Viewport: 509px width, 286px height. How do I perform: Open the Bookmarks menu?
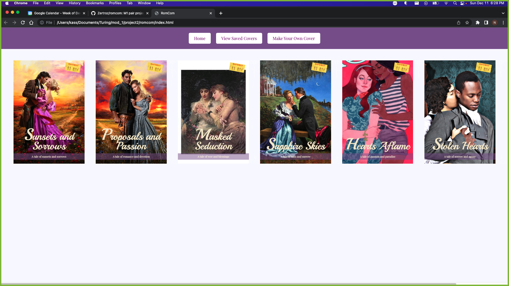95,3
